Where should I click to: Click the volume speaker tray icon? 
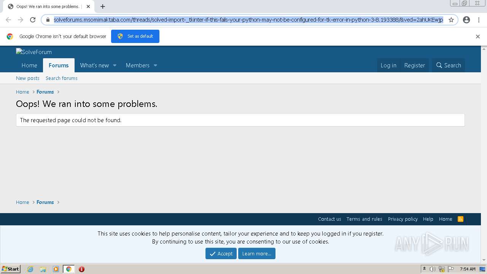tap(433, 269)
